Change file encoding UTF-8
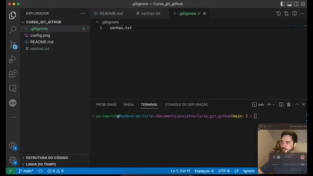Screen dimensions: 313x176 [x=224, y=171]
